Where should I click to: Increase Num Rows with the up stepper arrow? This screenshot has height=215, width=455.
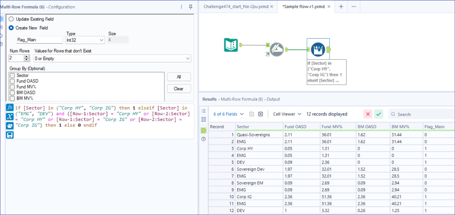pos(26,56)
